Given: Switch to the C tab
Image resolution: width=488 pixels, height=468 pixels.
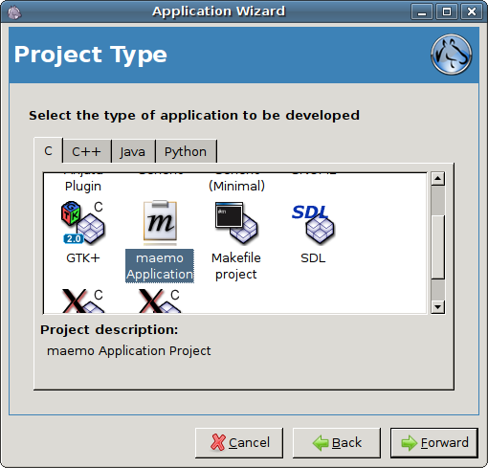Looking at the screenshot, I should click(x=48, y=151).
